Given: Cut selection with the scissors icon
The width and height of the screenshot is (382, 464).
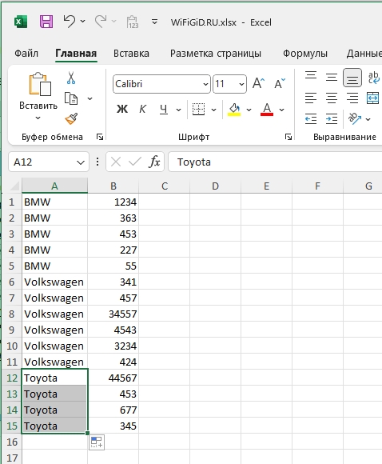Looking at the screenshot, I should pos(71,78).
